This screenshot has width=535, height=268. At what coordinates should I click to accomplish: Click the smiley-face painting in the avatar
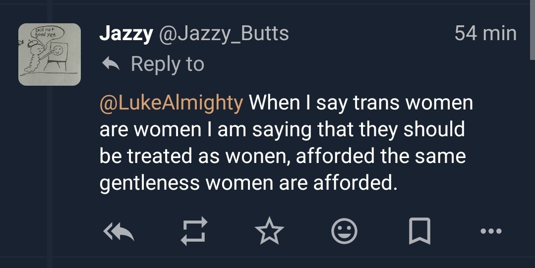[59, 51]
